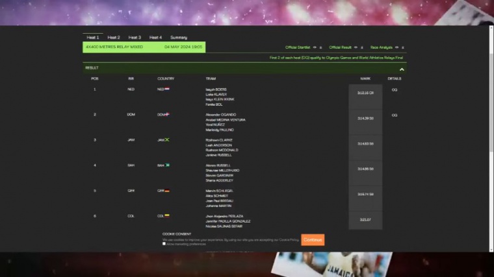Viewport: 494px width, 277px height.
Task: Open the Cookie Policy link
Action: coord(290,240)
